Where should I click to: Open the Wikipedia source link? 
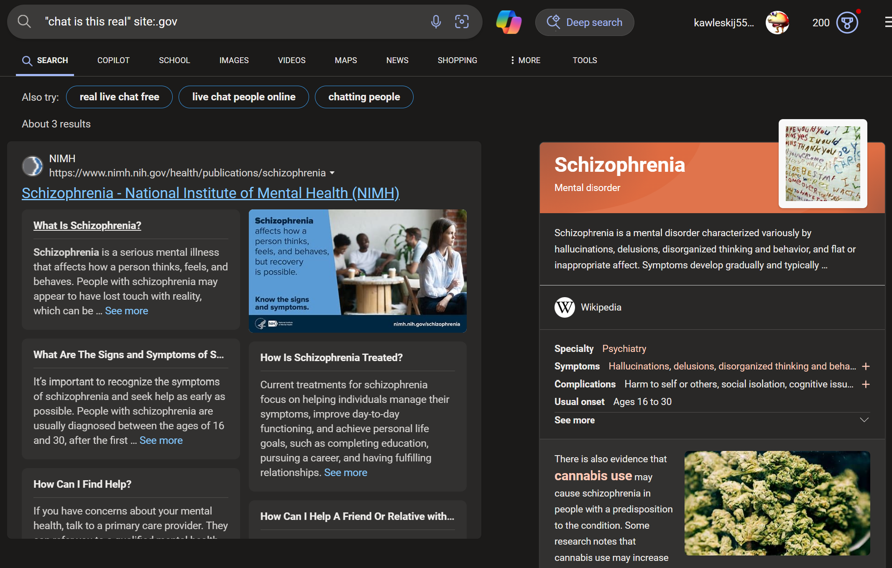point(601,307)
